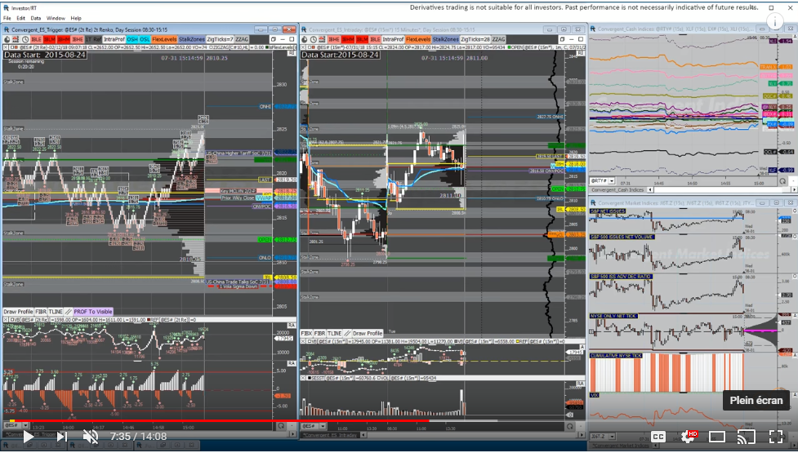Click the 1T Ref button in Trigger toolbar
The image size is (798, 453).
93,39
